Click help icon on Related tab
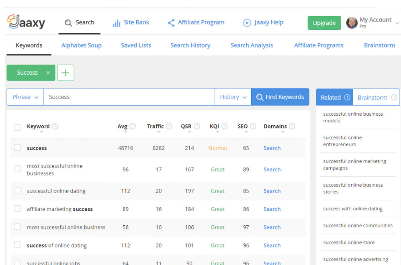The width and height of the screenshot is (401, 265). point(347,97)
